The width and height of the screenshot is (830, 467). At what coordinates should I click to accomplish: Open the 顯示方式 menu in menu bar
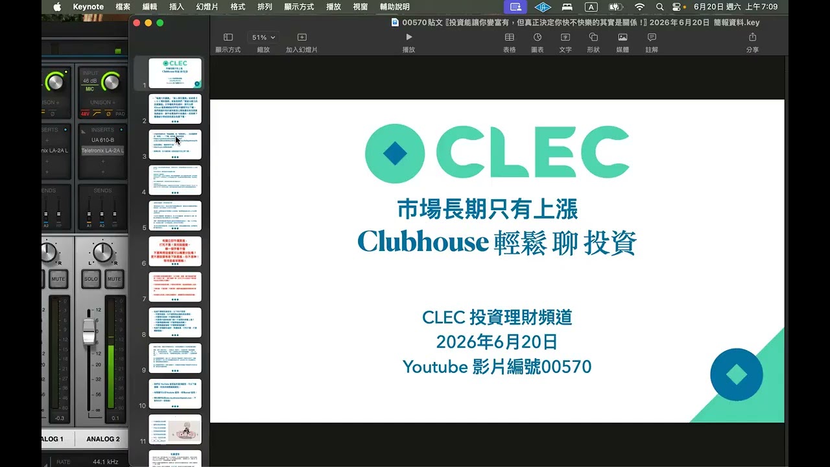click(x=299, y=6)
